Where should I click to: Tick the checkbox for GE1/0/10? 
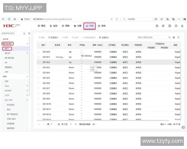38,104
